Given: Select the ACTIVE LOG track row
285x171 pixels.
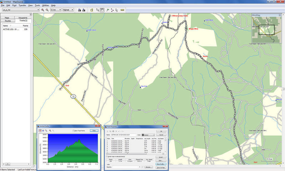Looking at the screenshot, I should (x=16, y=29).
